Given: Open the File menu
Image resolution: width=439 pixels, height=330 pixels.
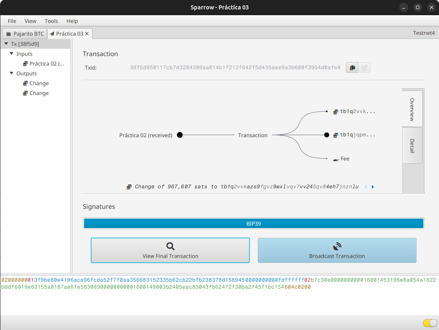Looking at the screenshot, I should coord(12,21).
